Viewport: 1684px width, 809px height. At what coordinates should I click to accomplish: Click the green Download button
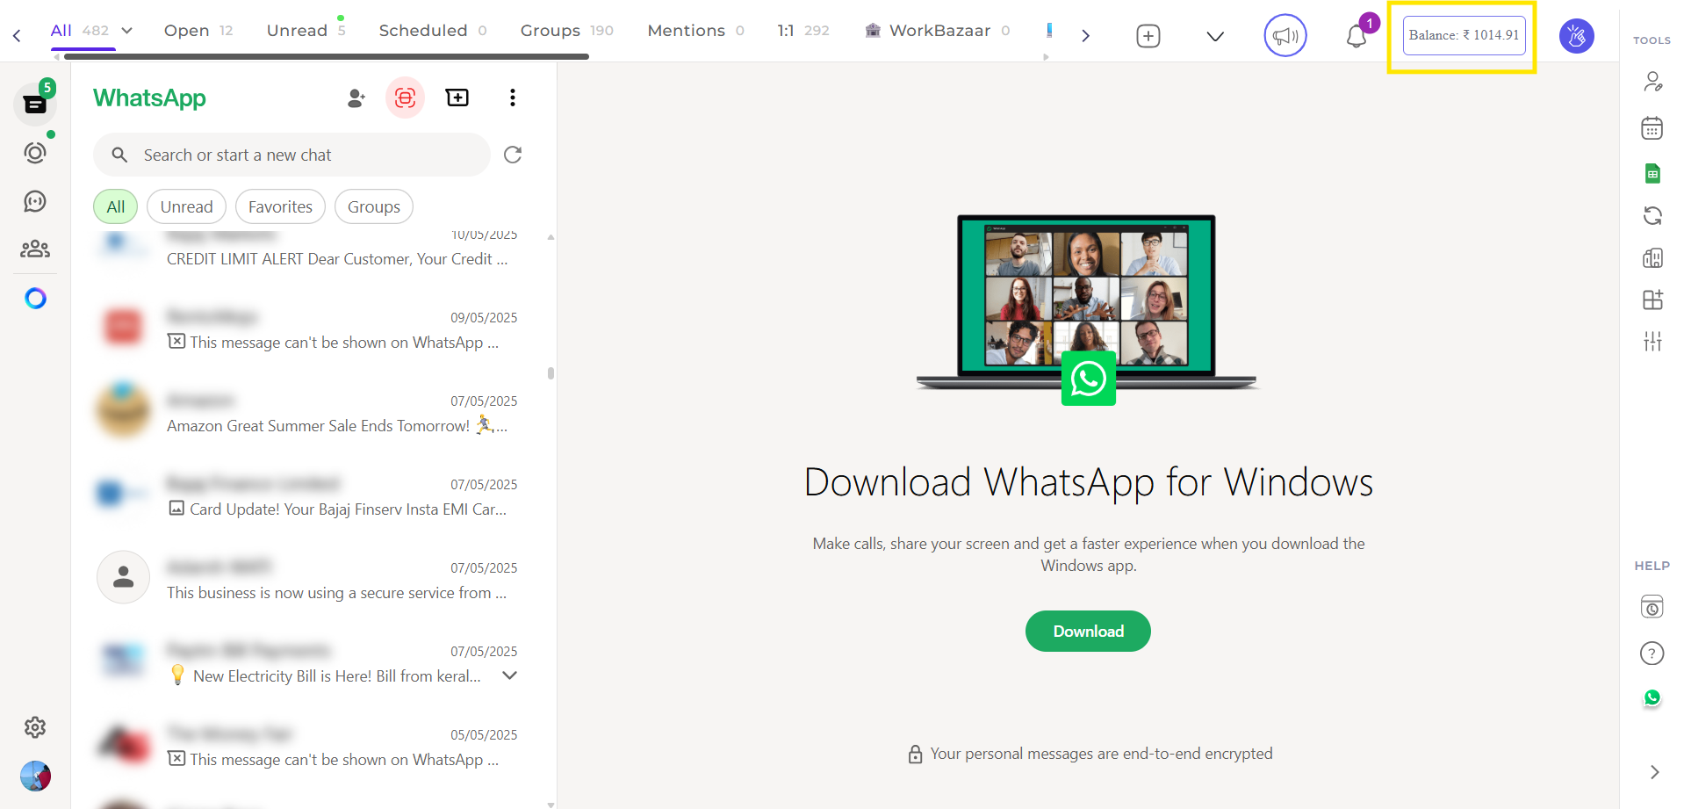[1088, 631]
